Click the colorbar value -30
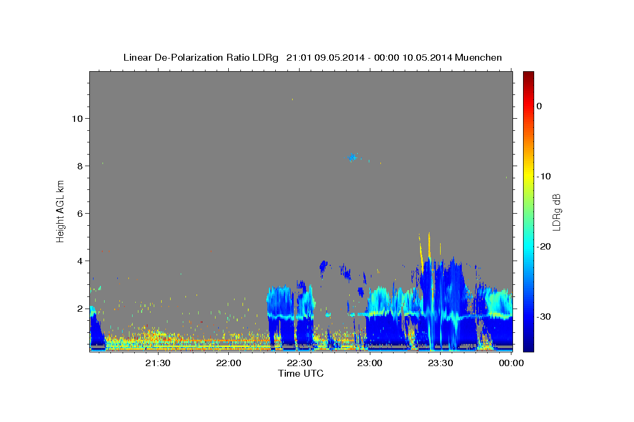This screenshot has width=634, height=422. point(544,316)
